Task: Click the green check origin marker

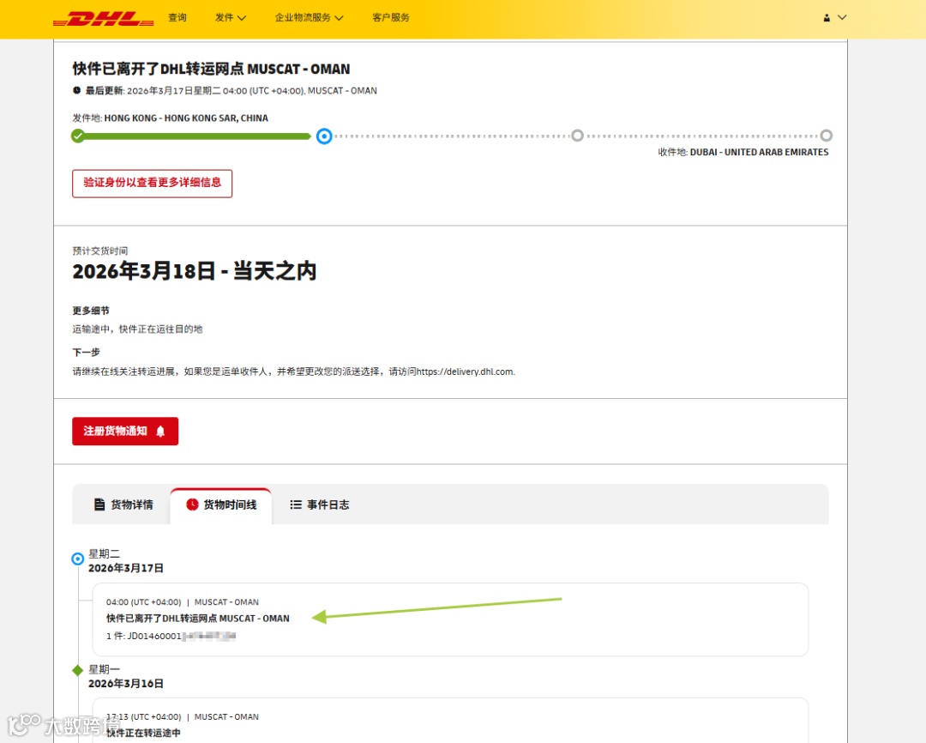Action: [77, 136]
